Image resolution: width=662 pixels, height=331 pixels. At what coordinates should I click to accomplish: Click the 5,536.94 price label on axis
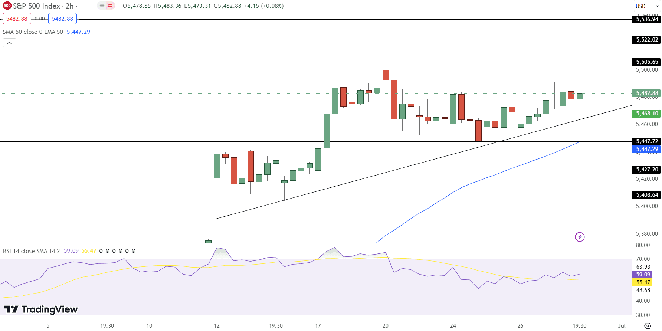pos(647,19)
